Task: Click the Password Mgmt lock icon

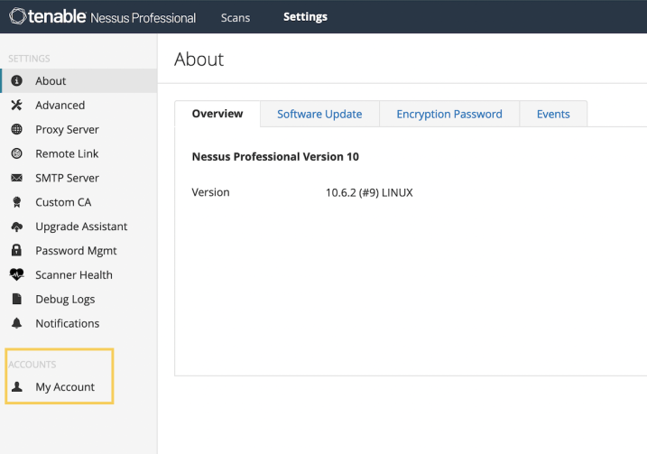Action: 16,251
